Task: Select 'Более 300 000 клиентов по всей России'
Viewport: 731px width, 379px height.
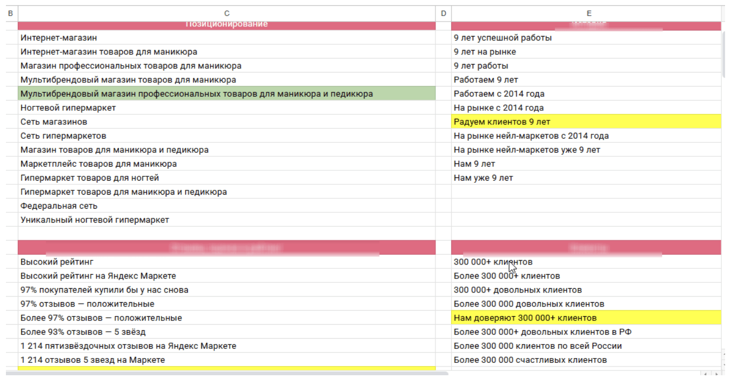Action: pos(586,346)
